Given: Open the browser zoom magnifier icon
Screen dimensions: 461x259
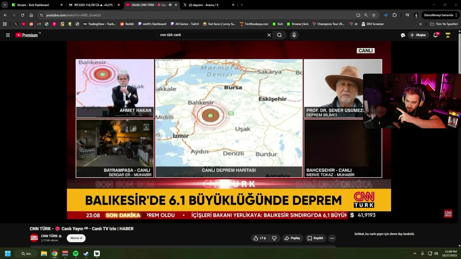Looking at the screenshot, I should click(x=366, y=15).
